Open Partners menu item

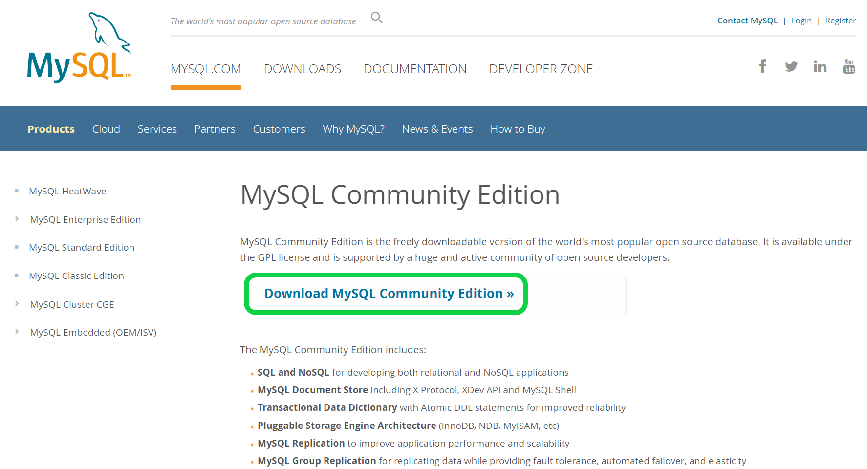pyautogui.click(x=215, y=129)
